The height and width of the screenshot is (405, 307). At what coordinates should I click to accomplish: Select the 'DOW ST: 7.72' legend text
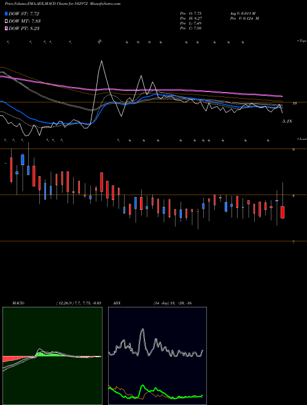tap(24, 13)
